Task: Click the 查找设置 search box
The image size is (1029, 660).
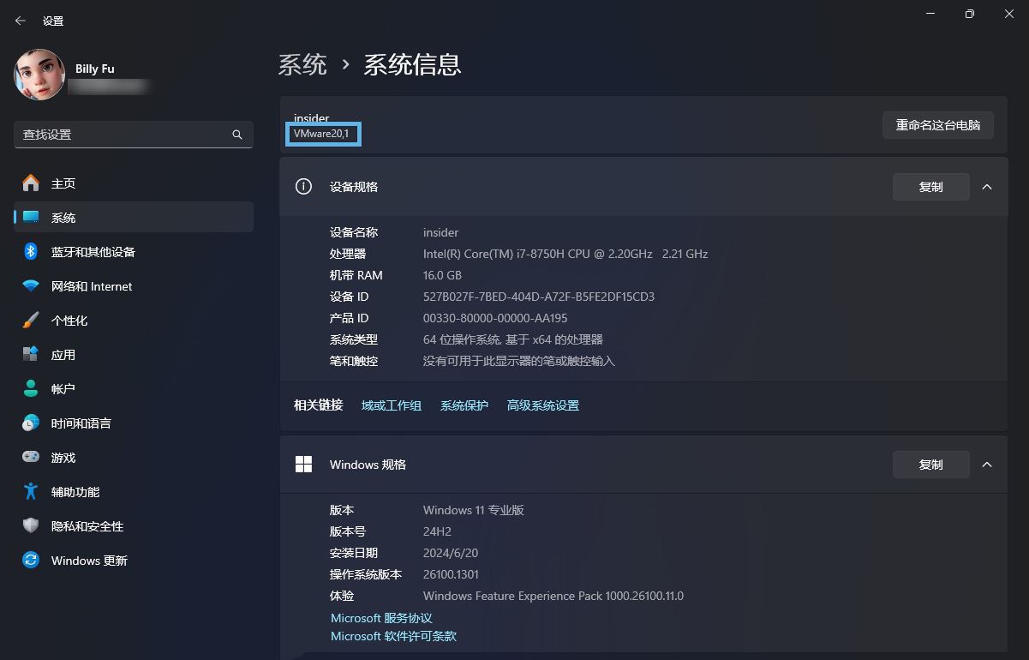Action: [133, 135]
